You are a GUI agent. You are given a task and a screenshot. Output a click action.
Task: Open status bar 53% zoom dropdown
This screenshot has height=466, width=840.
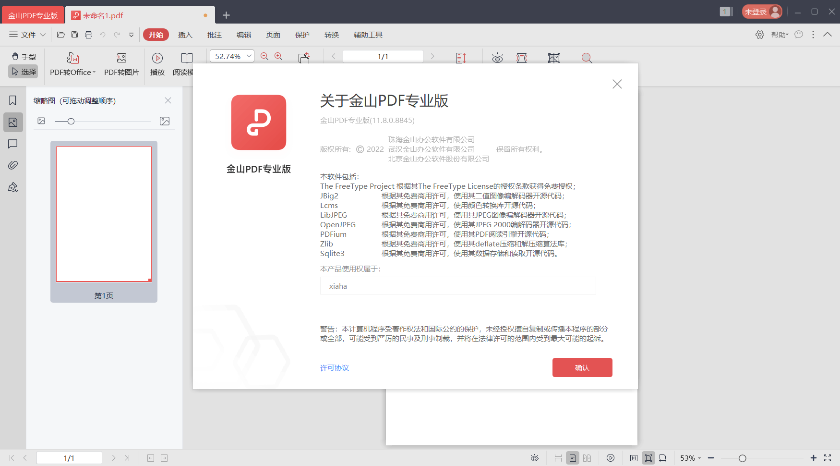coord(690,458)
